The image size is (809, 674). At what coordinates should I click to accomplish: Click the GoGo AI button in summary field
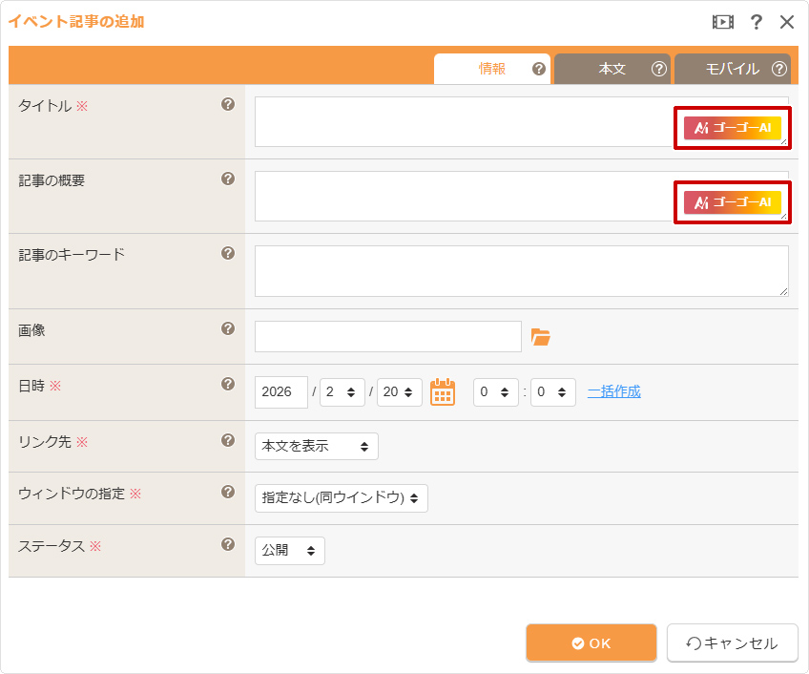(733, 201)
